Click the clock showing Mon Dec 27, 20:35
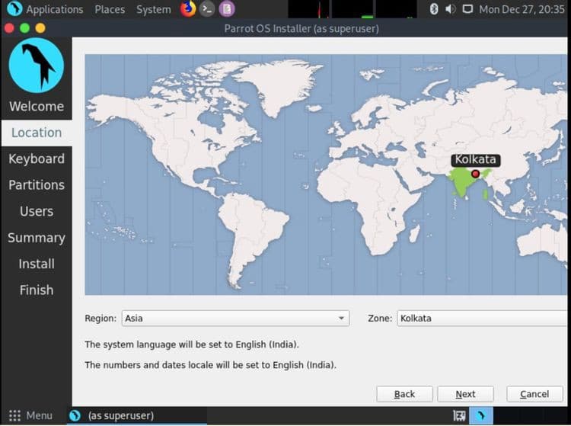 click(x=522, y=9)
